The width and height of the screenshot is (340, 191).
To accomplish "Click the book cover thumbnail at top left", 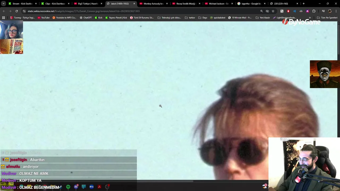I will [11, 46].
